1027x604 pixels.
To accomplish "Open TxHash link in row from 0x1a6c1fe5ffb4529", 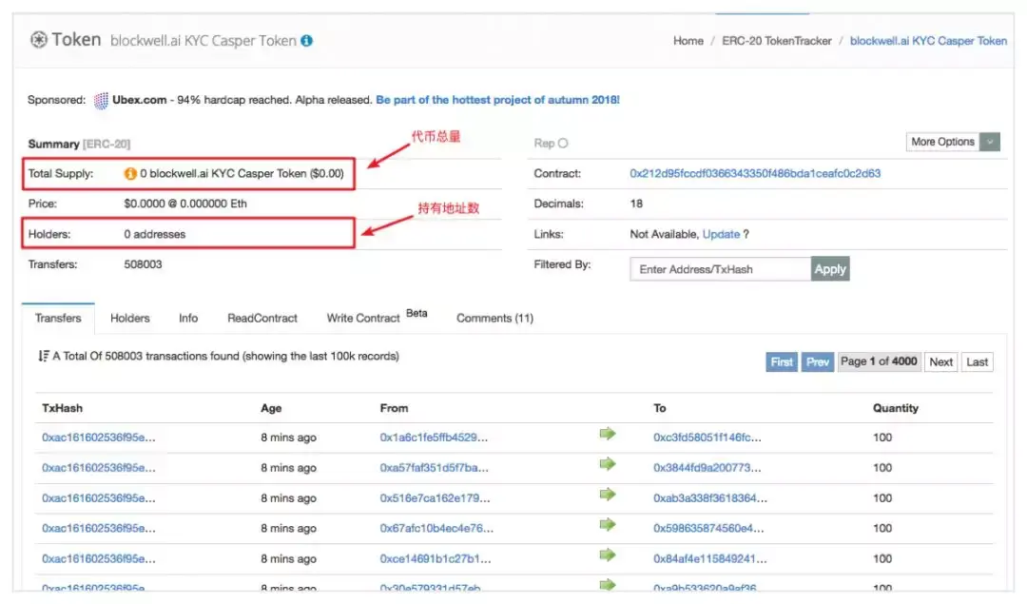I will click(x=99, y=437).
